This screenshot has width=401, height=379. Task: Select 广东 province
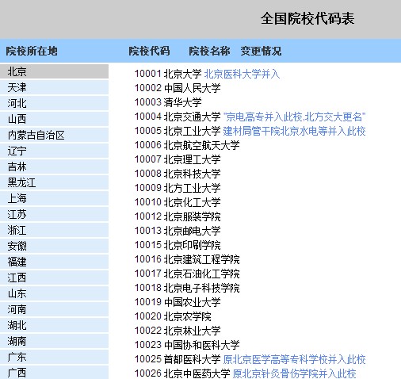point(54,357)
